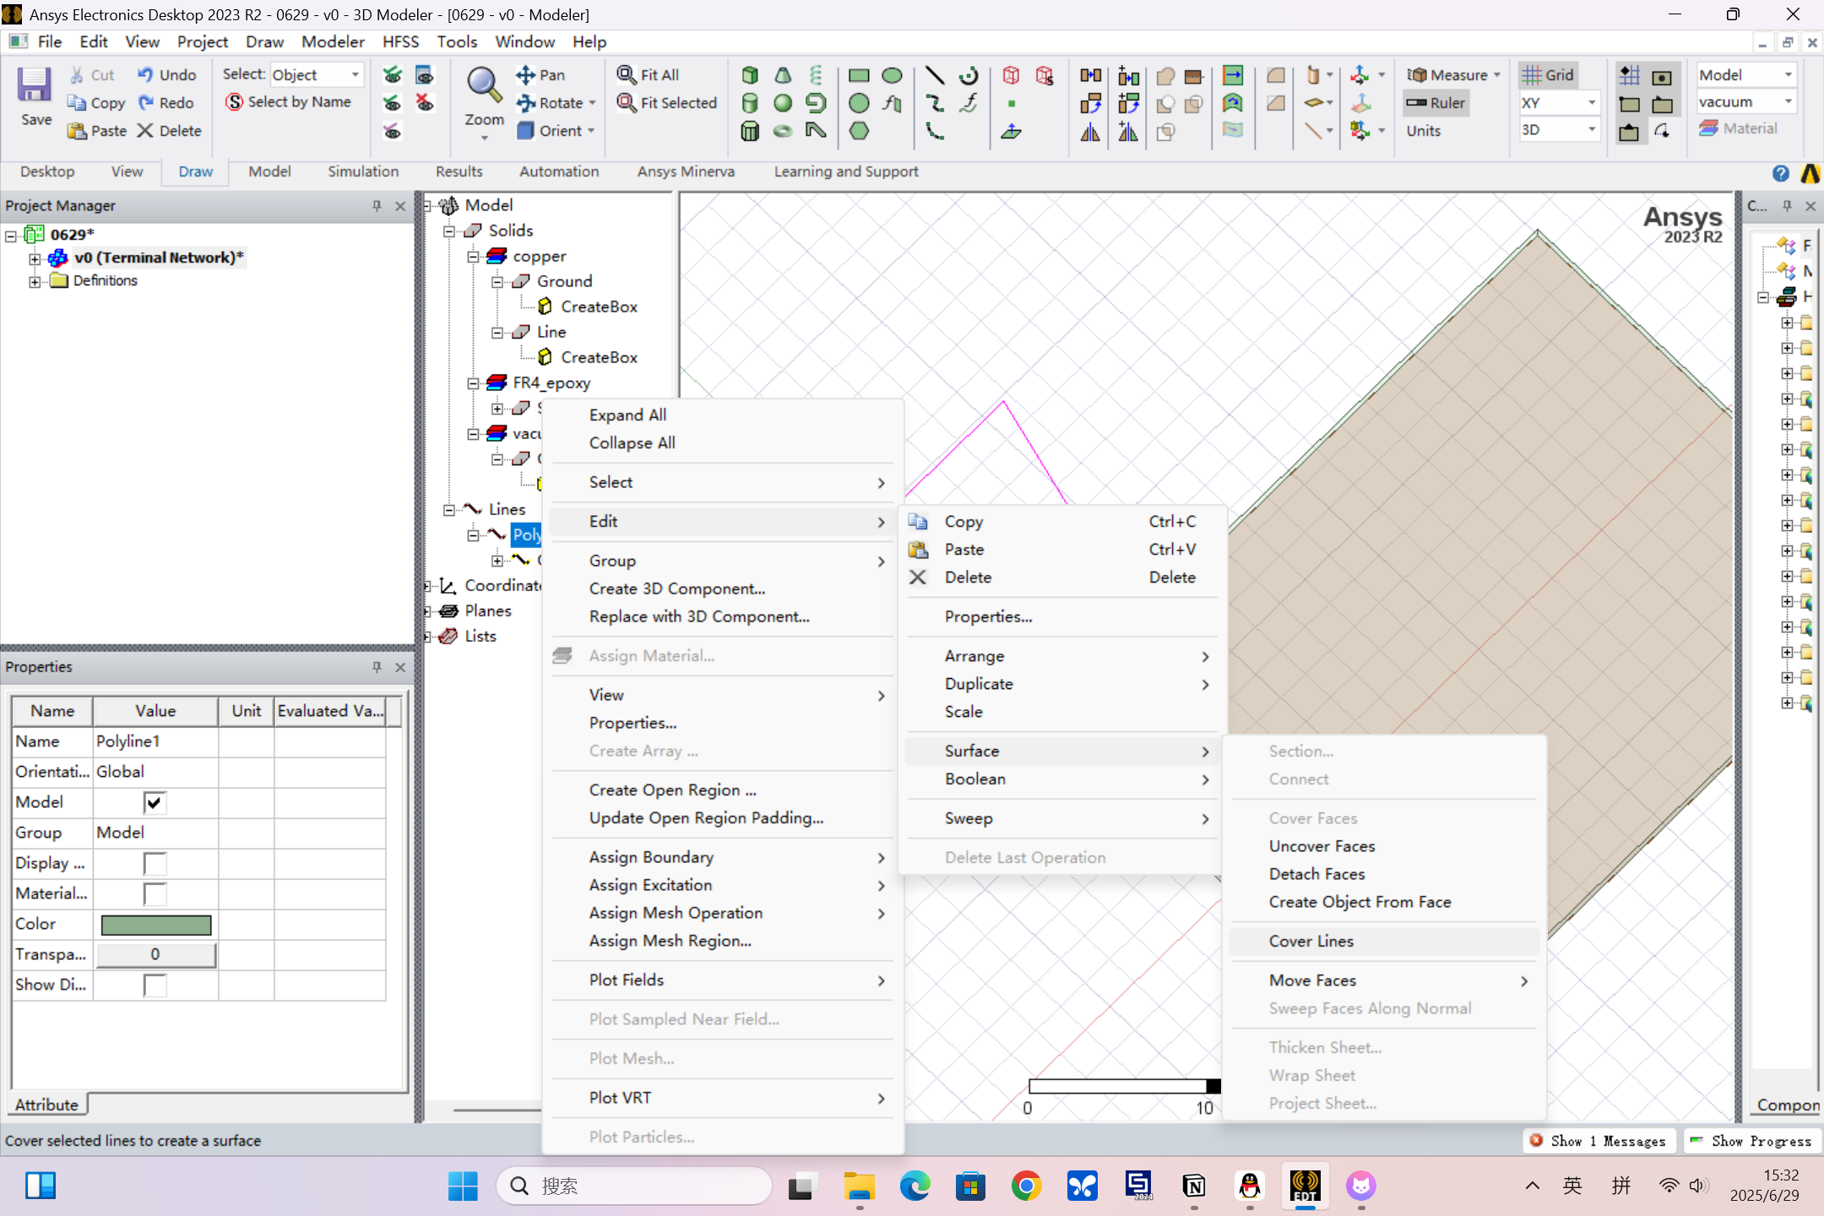Select the Ground object in the tree

564,282
